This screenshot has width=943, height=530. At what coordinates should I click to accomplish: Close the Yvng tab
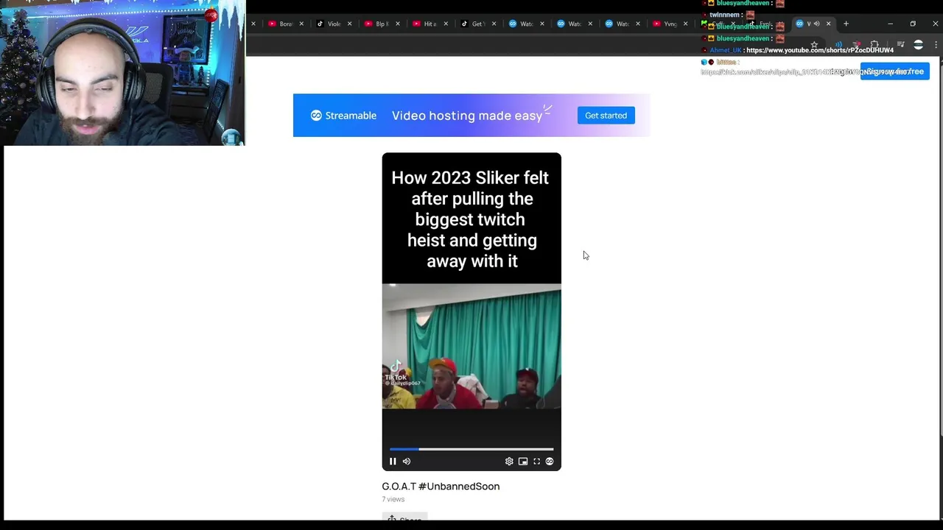(686, 24)
